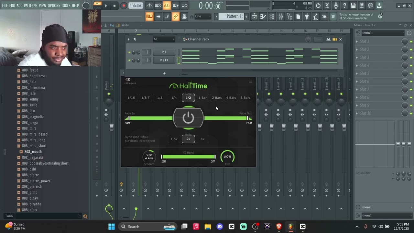This screenshot has width=414, height=233.
Task: Open the playlist view icon
Action: tap(255, 17)
